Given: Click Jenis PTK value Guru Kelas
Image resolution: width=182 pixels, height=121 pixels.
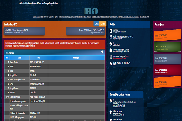Looking at the screenshot, I should 33,93.
